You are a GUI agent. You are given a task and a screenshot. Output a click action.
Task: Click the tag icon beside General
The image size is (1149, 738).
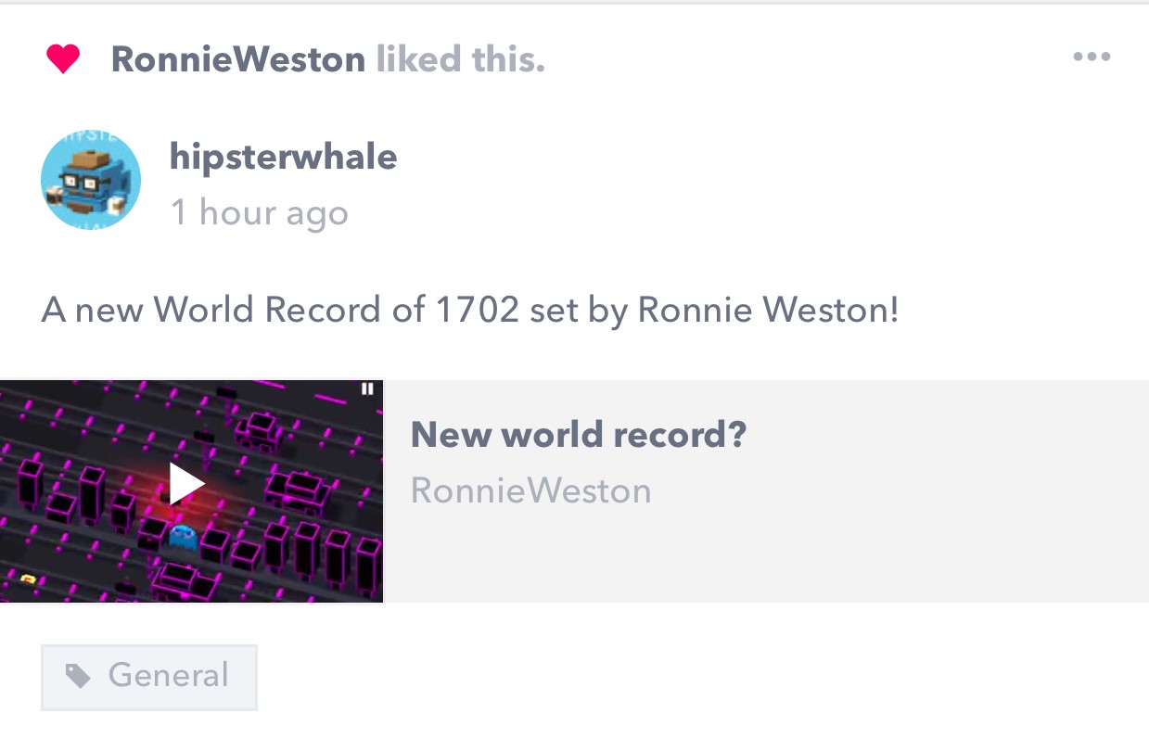(78, 677)
